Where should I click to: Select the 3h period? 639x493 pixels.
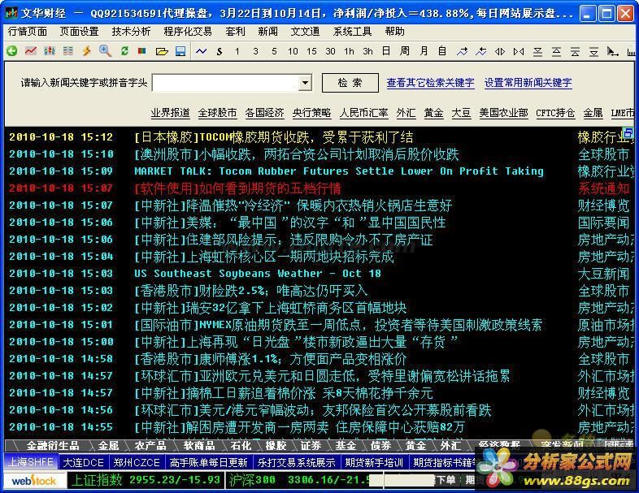tap(367, 51)
